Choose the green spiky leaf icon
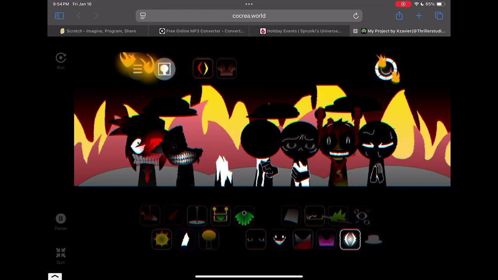This screenshot has height=280, width=498. click(338, 215)
